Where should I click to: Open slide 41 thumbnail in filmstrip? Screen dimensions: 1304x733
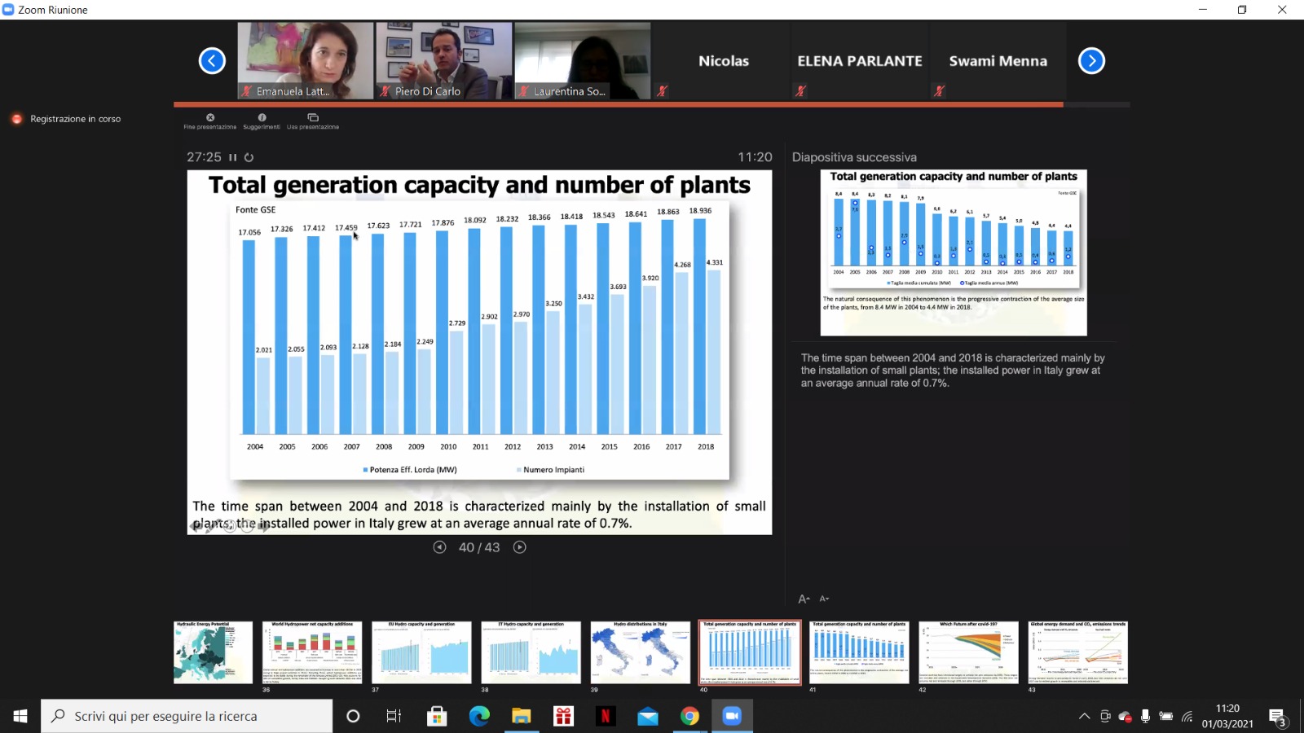click(859, 652)
